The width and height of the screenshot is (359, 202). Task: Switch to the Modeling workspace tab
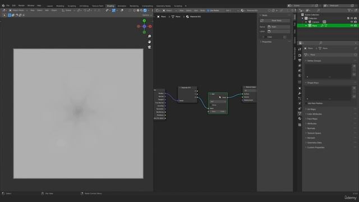pyautogui.click(x=60, y=6)
